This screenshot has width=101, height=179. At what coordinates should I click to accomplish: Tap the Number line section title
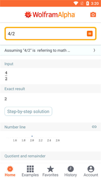click(15, 127)
